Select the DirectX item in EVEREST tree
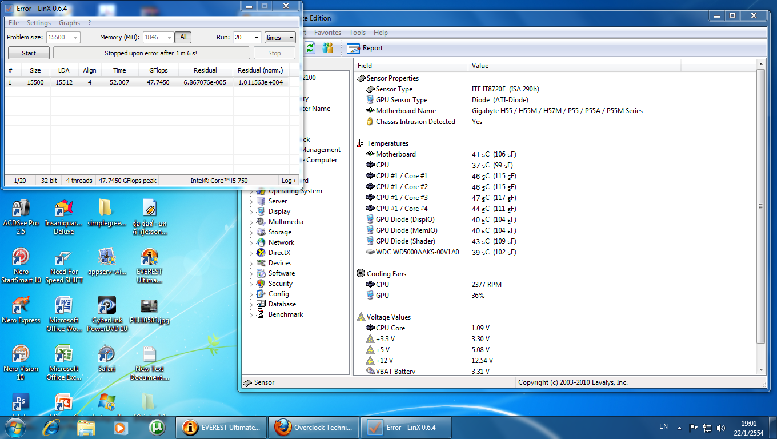The width and height of the screenshot is (777, 439). (x=279, y=253)
